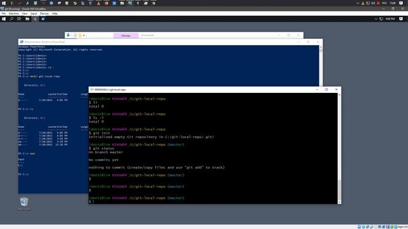408x229 pixels.
Task: Click the properties icon in Downloads toolbar
Action: (75, 36)
